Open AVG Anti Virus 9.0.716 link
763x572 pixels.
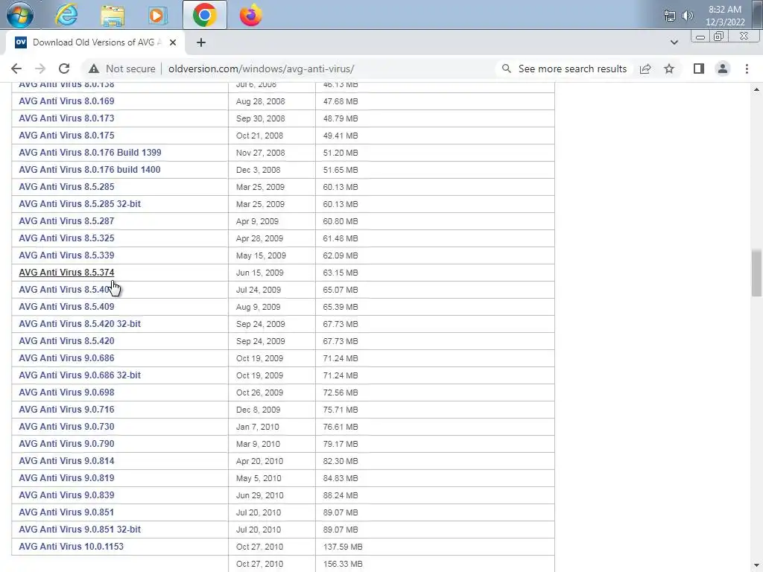click(x=66, y=409)
